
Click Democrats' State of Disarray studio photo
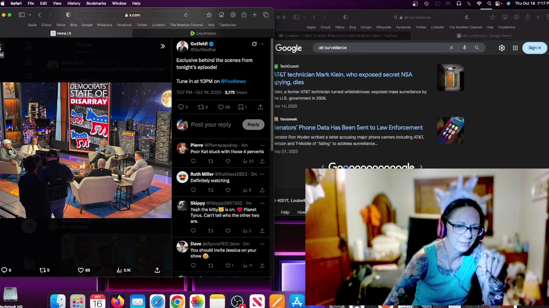pos(86,150)
